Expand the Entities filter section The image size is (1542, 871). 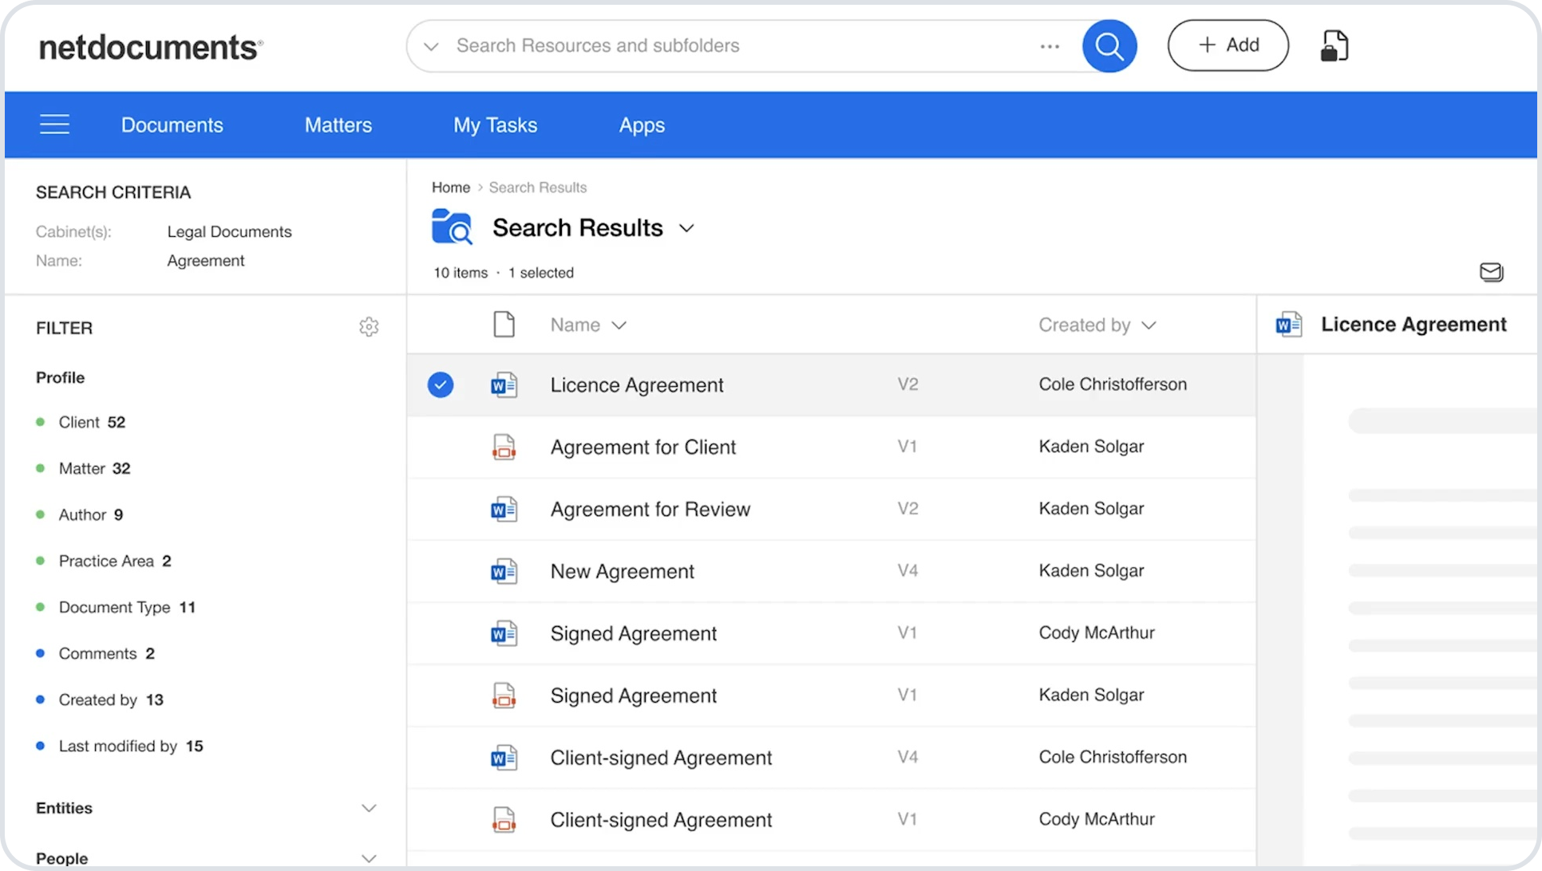[369, 808]
